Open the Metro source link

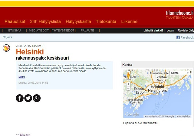[22, 77]
